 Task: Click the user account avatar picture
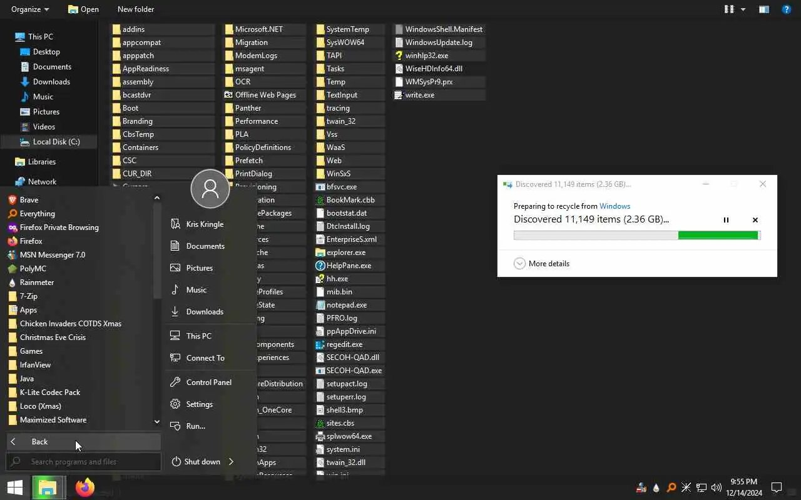[210, 189]
